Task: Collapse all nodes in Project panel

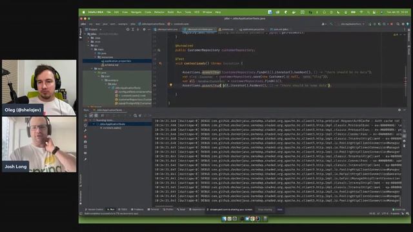Action: (x=137, y=30)
